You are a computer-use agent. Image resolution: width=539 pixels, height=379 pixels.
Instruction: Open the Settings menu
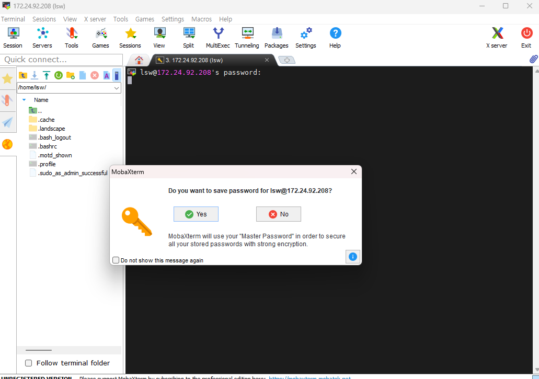point(173,19)
